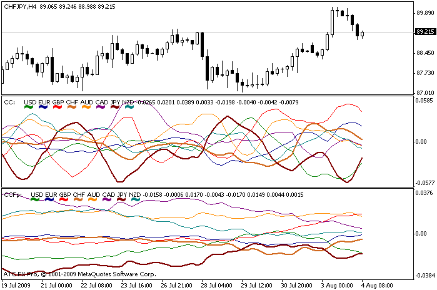Click the CCFp: indicator name label

[13, 195]
